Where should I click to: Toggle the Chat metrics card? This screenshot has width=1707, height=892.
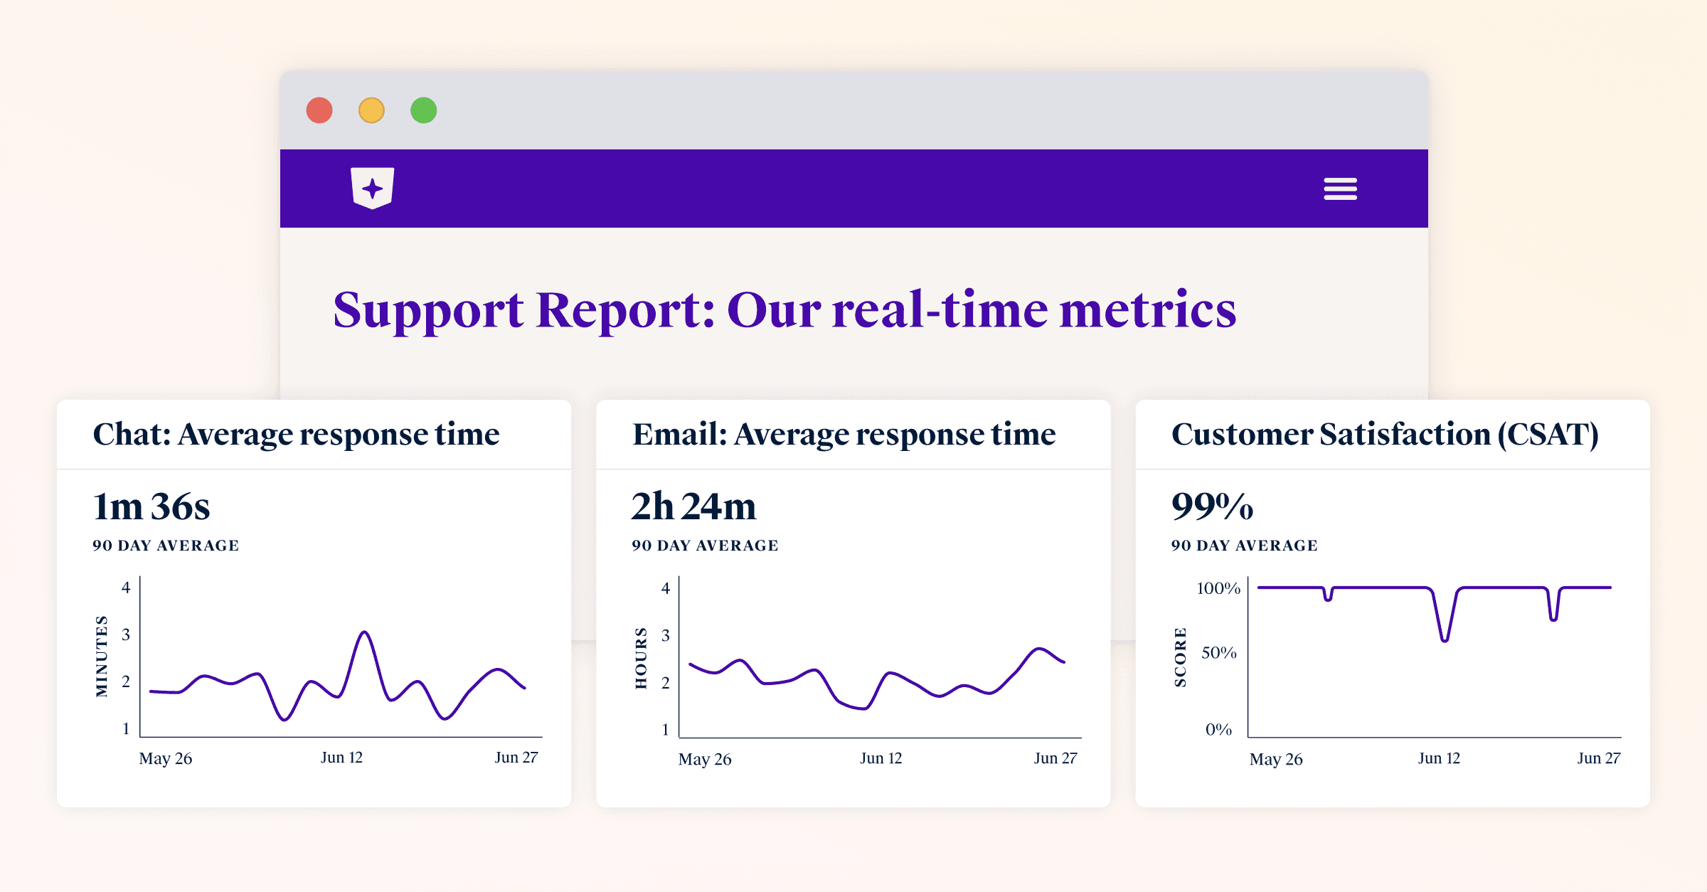(x=313, y=605)
